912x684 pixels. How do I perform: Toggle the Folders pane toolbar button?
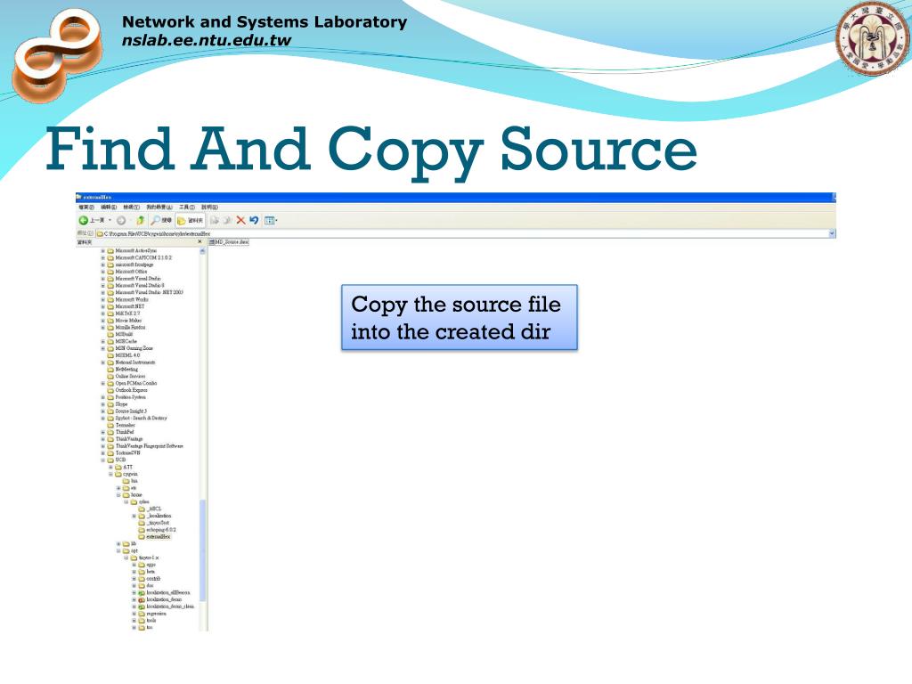[x=191, y=221]
